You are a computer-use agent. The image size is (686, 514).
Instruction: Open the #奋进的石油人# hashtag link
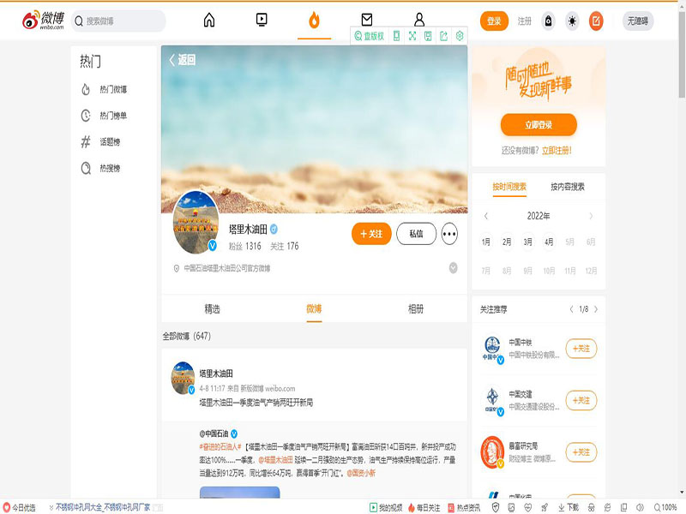[220, 446]
